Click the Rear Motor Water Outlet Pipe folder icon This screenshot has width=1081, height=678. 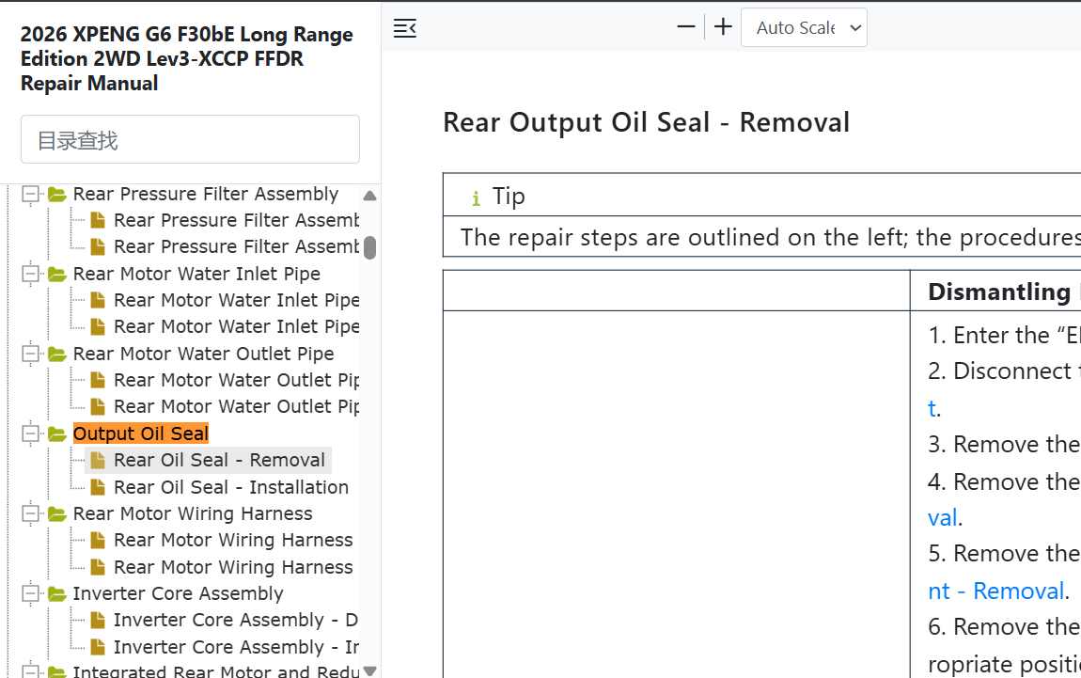(56, 354)
